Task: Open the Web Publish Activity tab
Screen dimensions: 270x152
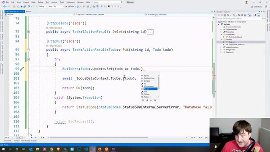Action: click(x=29, y=141)
